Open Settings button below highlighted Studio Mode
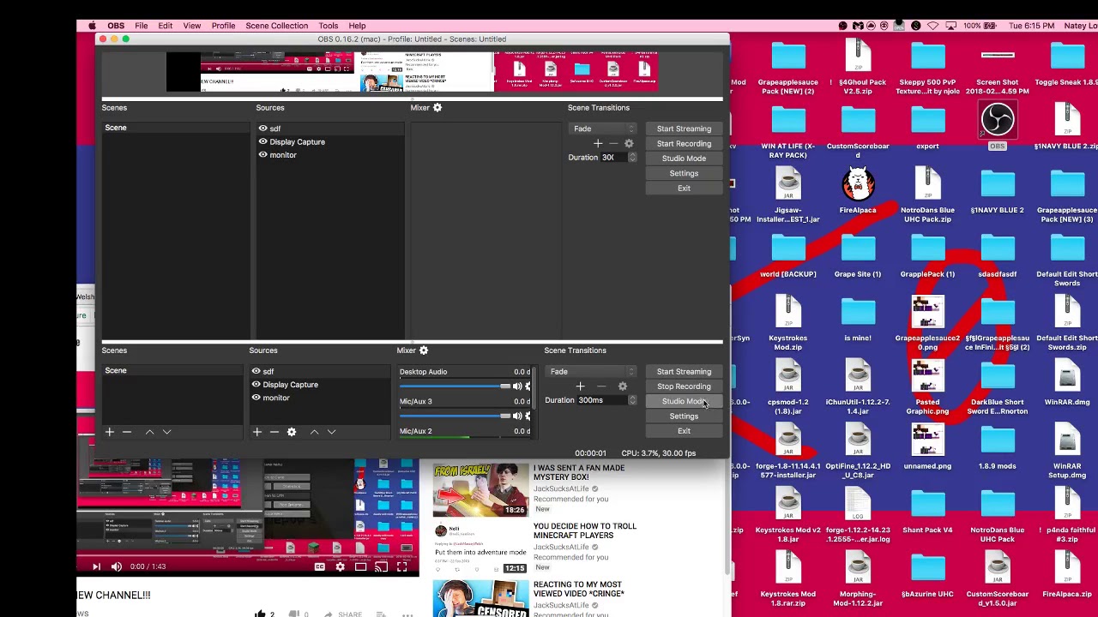 (684, 416)
